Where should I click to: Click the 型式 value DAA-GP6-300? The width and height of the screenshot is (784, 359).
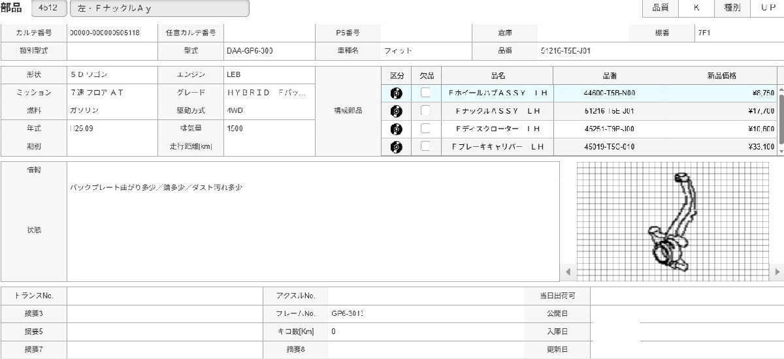click(250, 50)
